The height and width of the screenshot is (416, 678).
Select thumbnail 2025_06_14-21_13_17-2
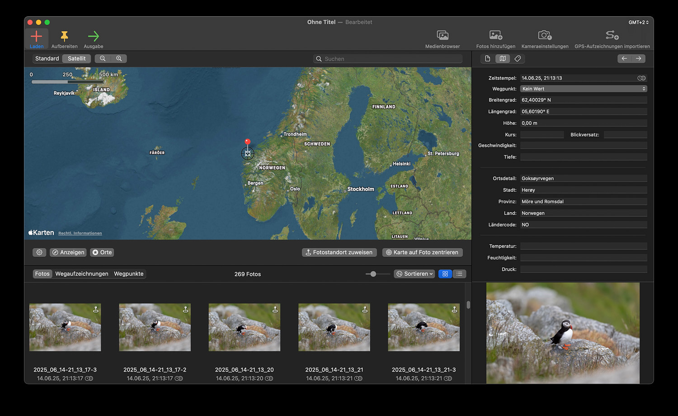[155, 327]
